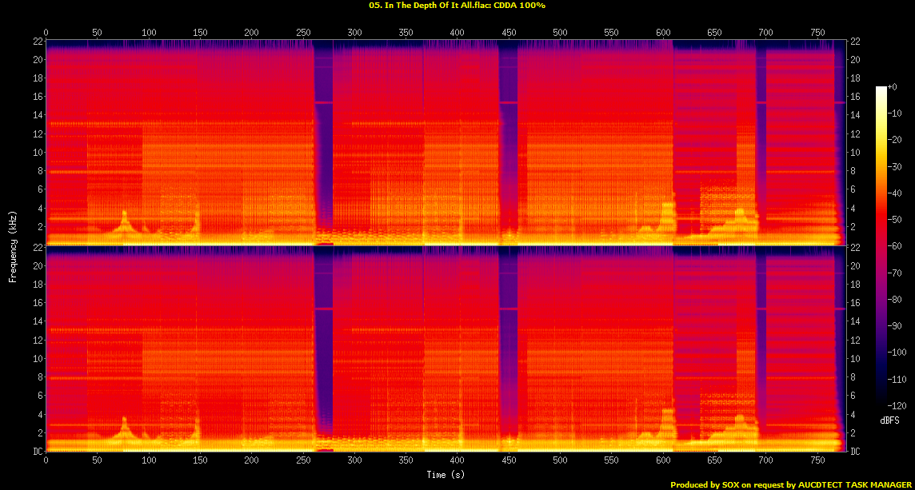Image resolution: width=915 pixels, height=490 pixels.
Task: Click the title "05. In The Depth Of It All.flac: CDDA 100%"
Action: (x=457, y=5)
